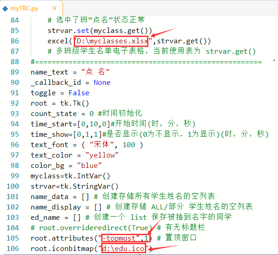Click count_state assignment on line 93
The width and height of the screenshot is (278, 255).
[62, 114]
